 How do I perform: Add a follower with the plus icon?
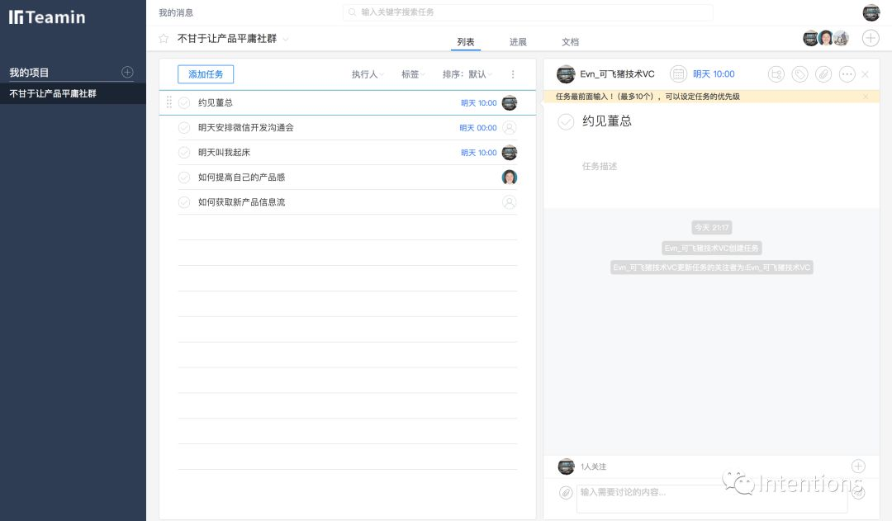coord(858,467)
